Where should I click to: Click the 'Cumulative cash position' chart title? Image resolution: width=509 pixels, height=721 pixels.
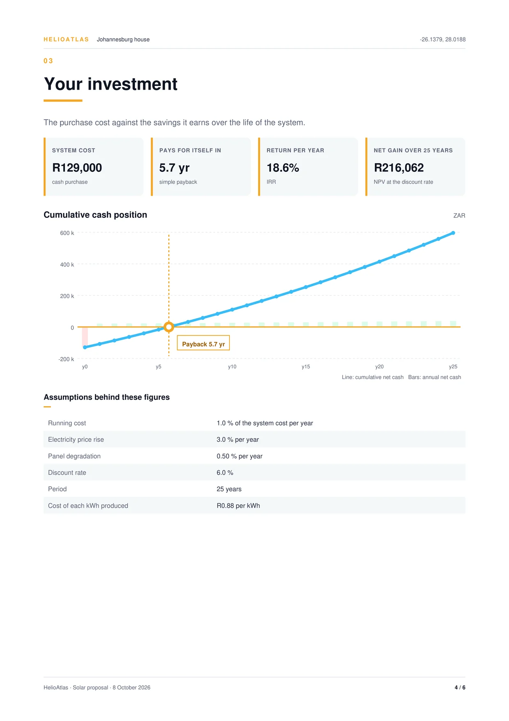95,215
